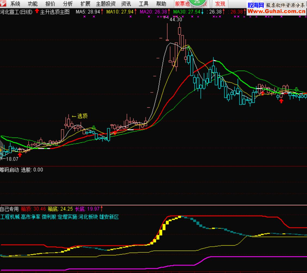The image size is (307, 273).
Task: Click the yellow 逃顶 signal label
Action: 82,116
